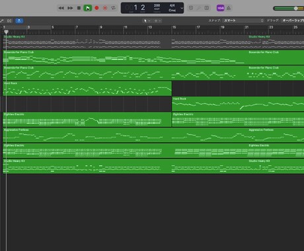The height and width of the screenshot is (251, 304).
Task: Toggle the Show Flex icon
Action: click(9, 20)
